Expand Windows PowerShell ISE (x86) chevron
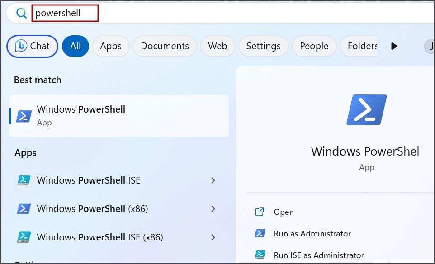Screen dimensions: 435x264 (x=213, y=237)
